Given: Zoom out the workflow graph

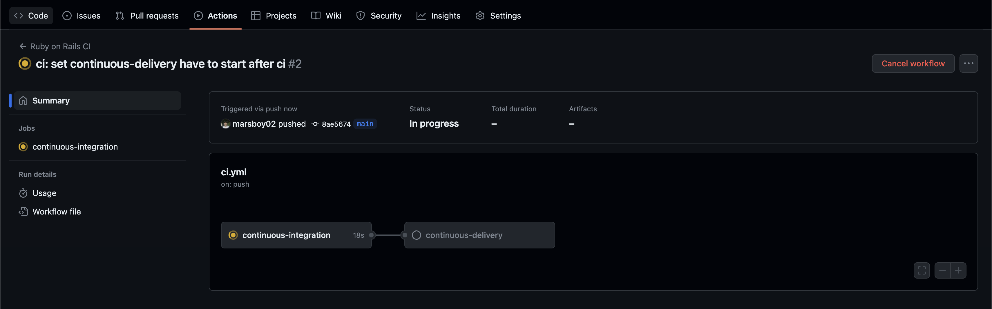Looking at the screenshot, I should click(942, 270).
